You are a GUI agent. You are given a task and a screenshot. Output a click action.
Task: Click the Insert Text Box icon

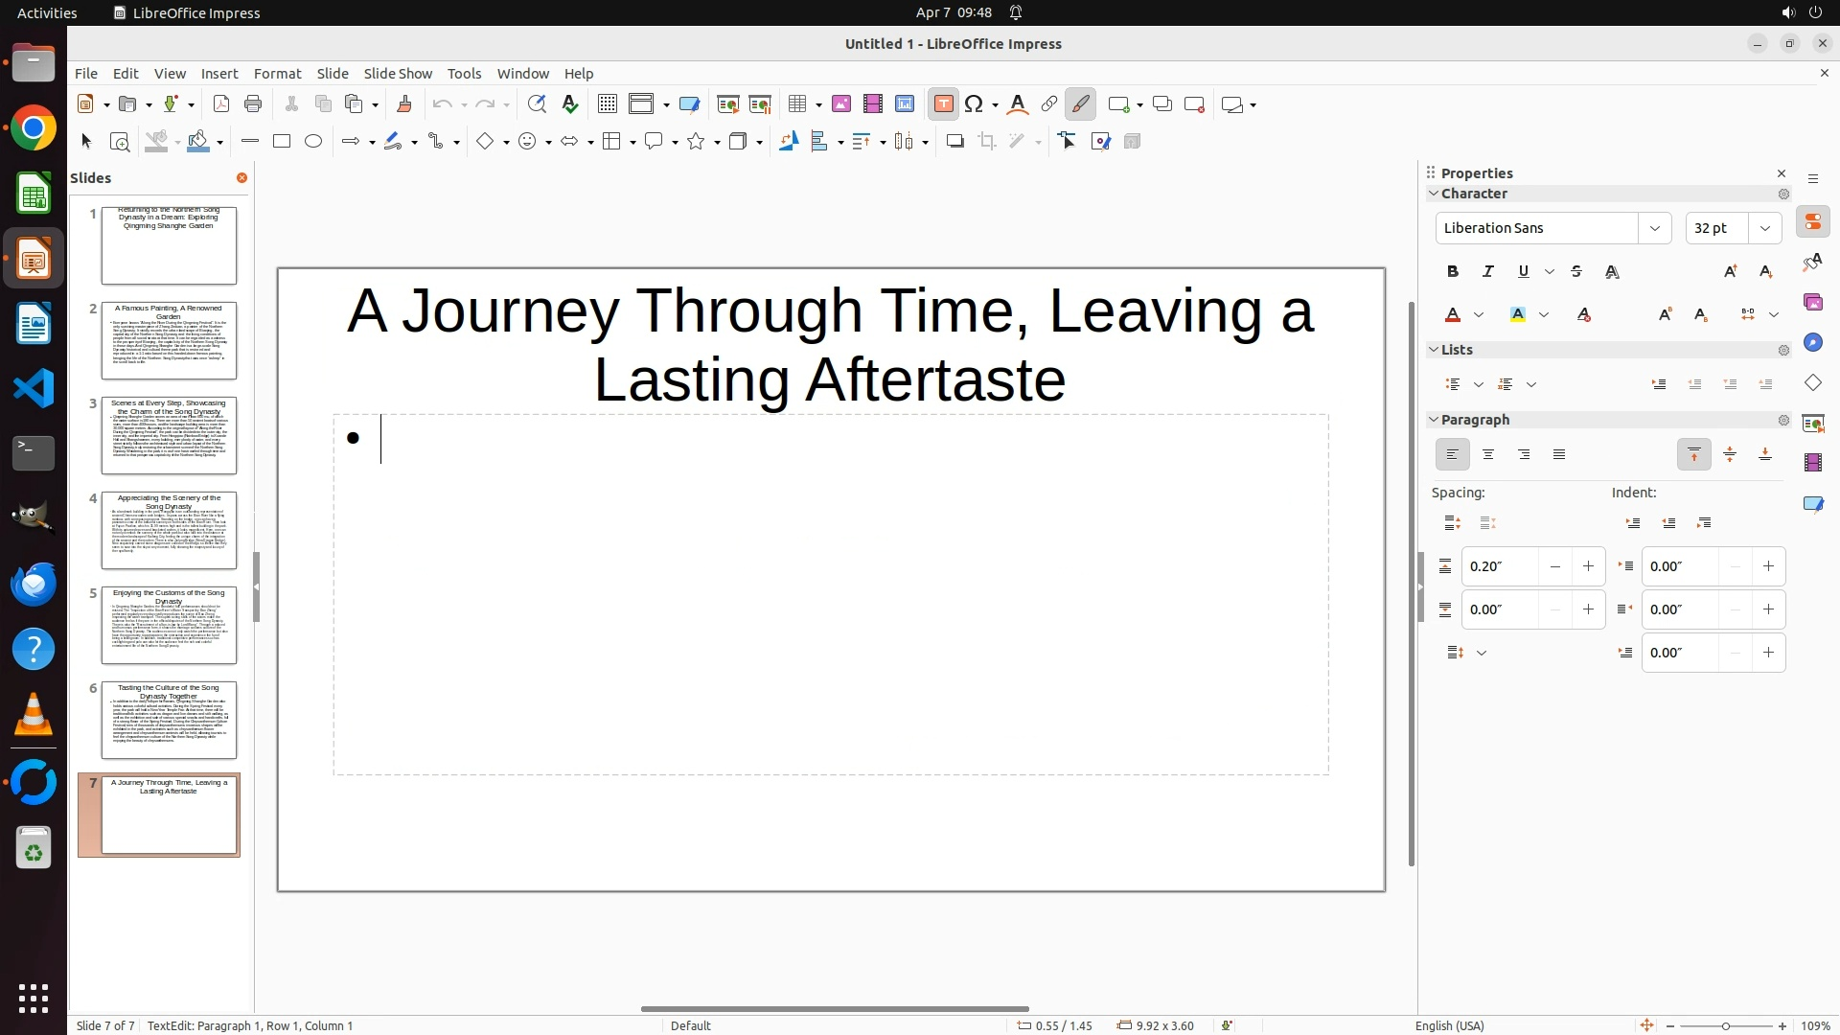pyautogui.click(x=943, y=104)
